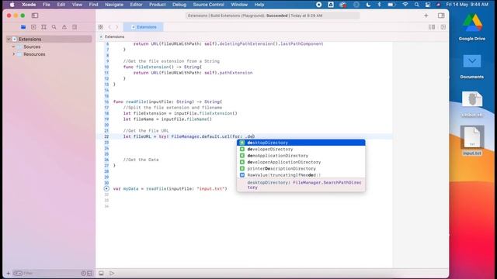Choose printerDescriptionDirectory completion

point(301,169)
